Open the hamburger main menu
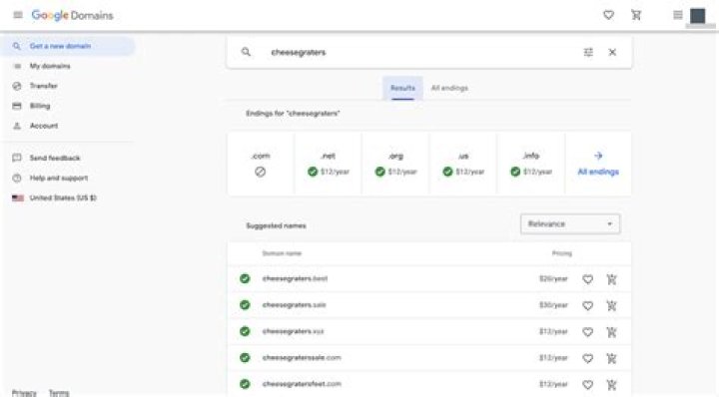Screen dimensions: 719x397 (18, 15)
